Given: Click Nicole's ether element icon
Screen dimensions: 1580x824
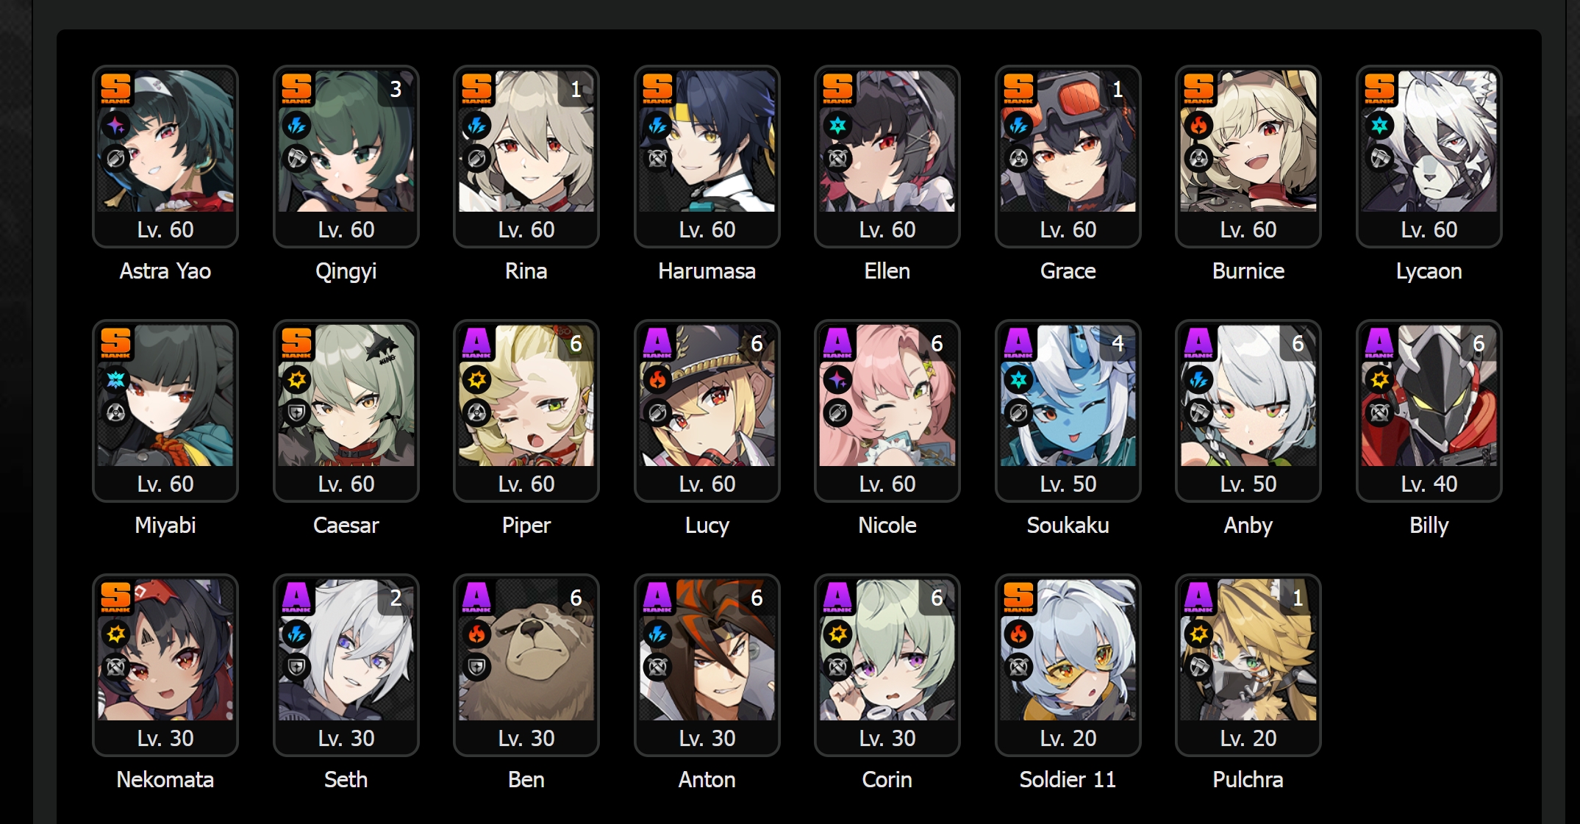Looking at the screenshot, I should coord(837,380).
